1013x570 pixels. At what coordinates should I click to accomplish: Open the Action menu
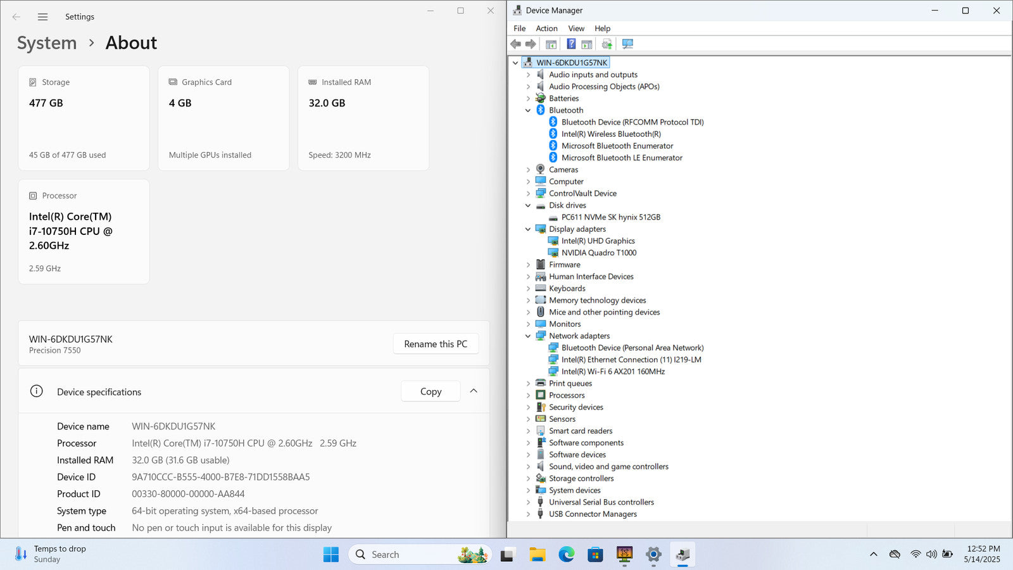pos(546,28)
